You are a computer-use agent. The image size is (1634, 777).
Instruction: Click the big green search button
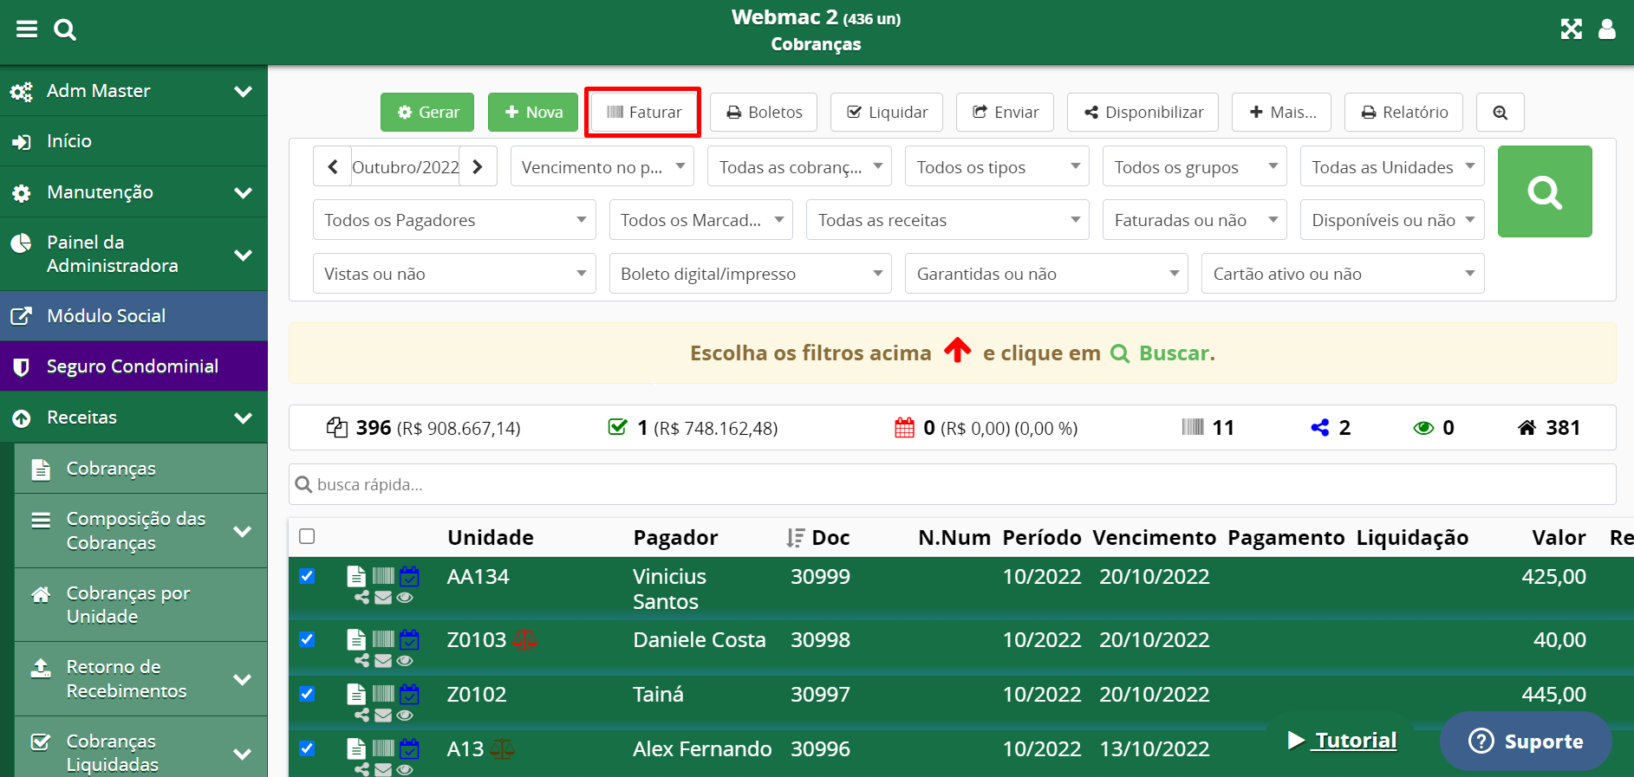point(1545,191)
